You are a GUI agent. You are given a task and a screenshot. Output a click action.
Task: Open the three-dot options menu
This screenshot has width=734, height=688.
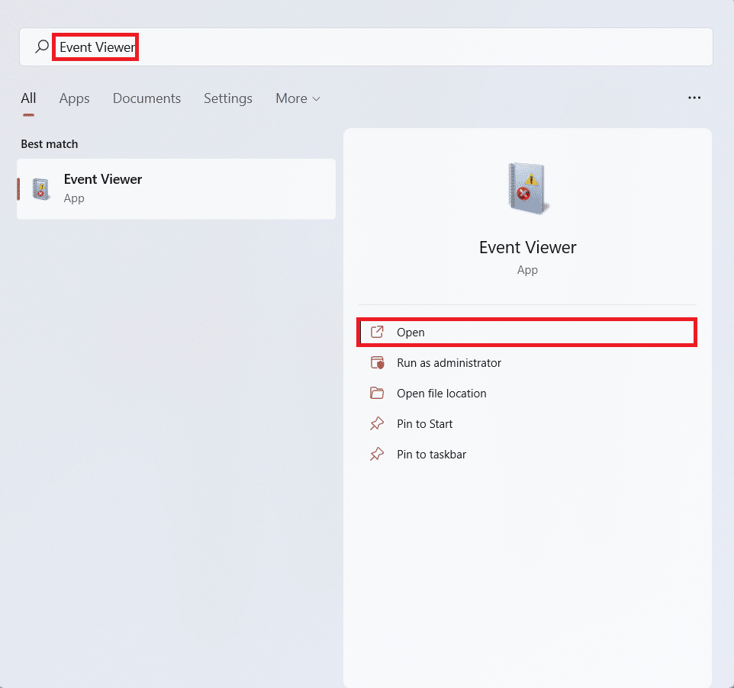click(x=694, y=98)
